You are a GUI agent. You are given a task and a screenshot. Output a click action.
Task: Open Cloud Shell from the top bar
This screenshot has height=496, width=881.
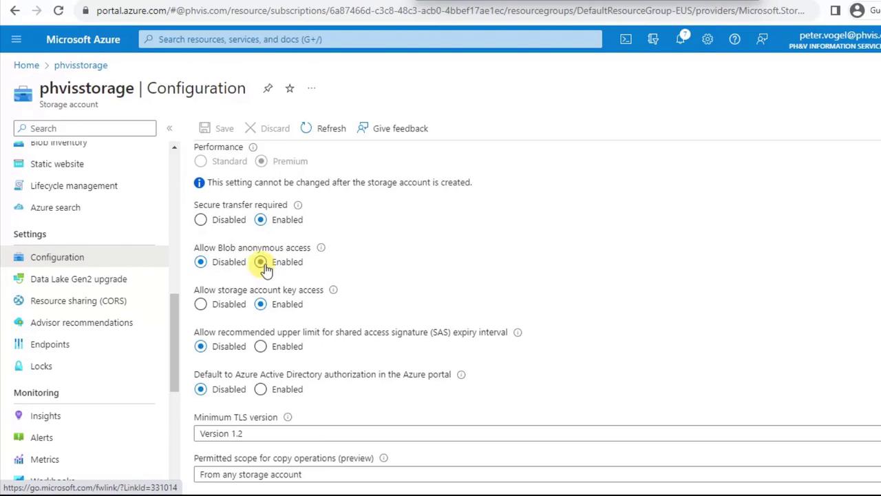626,39
